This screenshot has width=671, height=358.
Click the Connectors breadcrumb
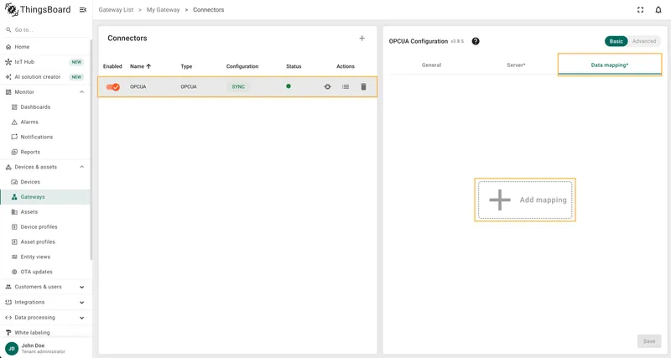[x=208, y=9]
